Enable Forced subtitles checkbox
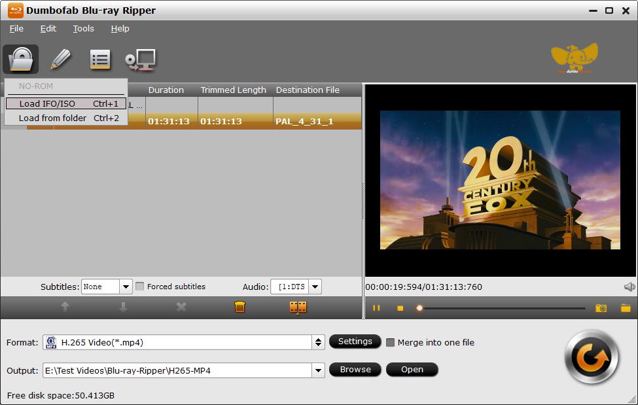 tap(139, 287)
